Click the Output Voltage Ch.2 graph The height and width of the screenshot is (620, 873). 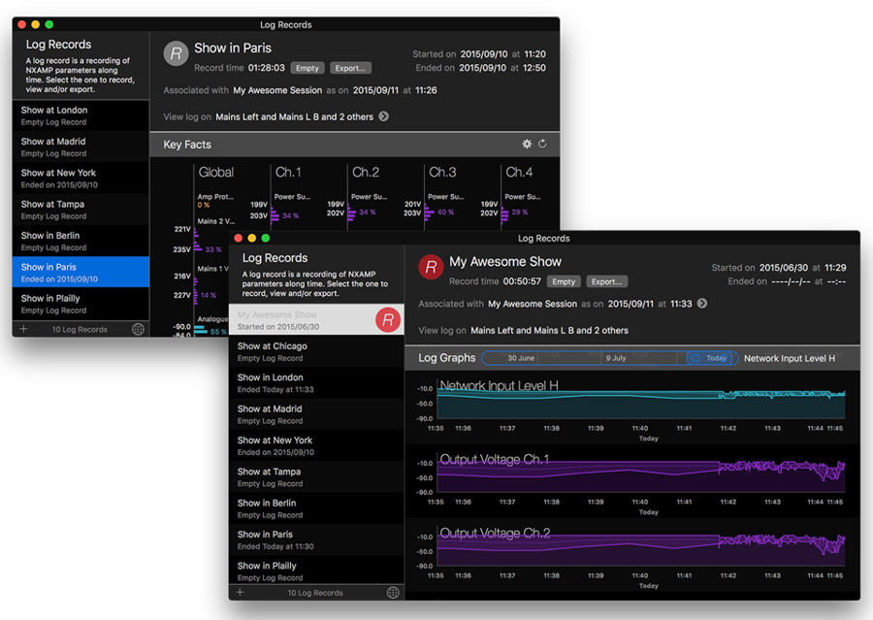point(641,548)
